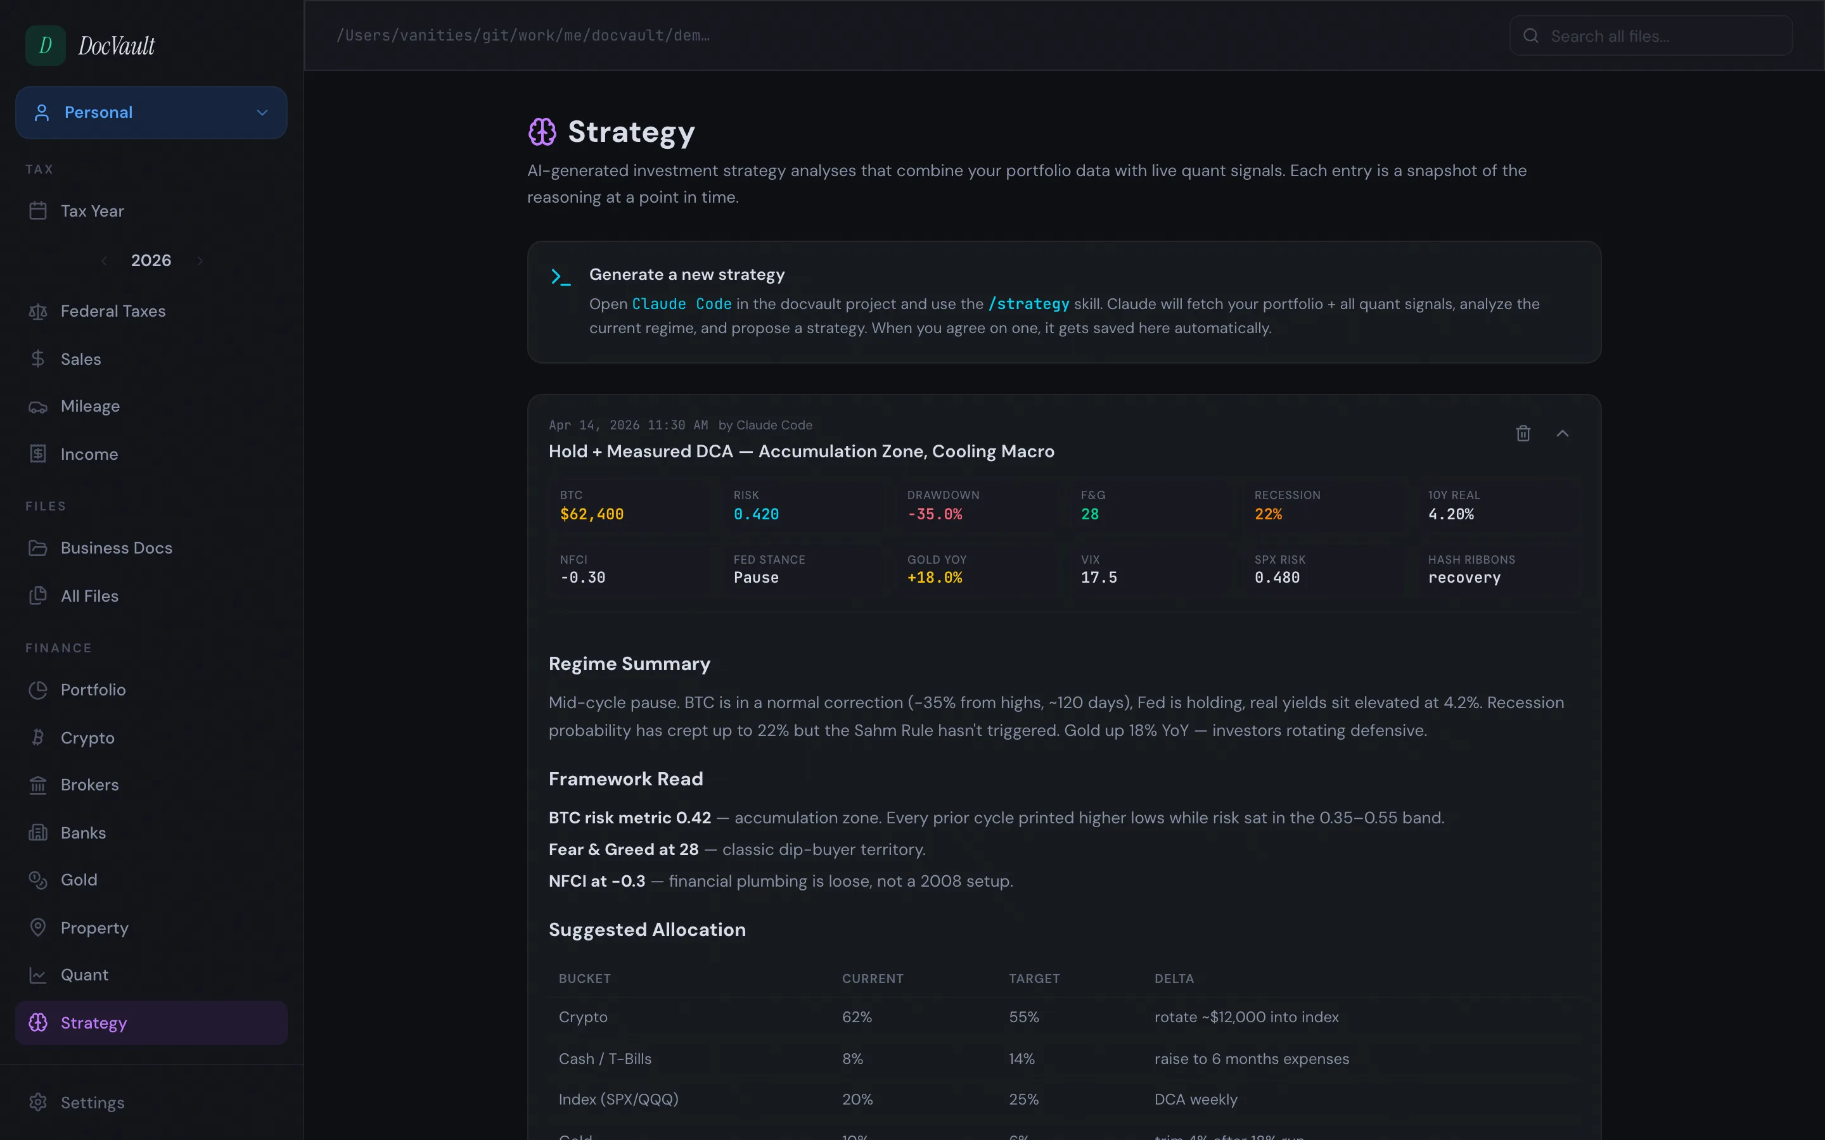
Task: Open the Mileage section
Action: [x=151, y=407]
